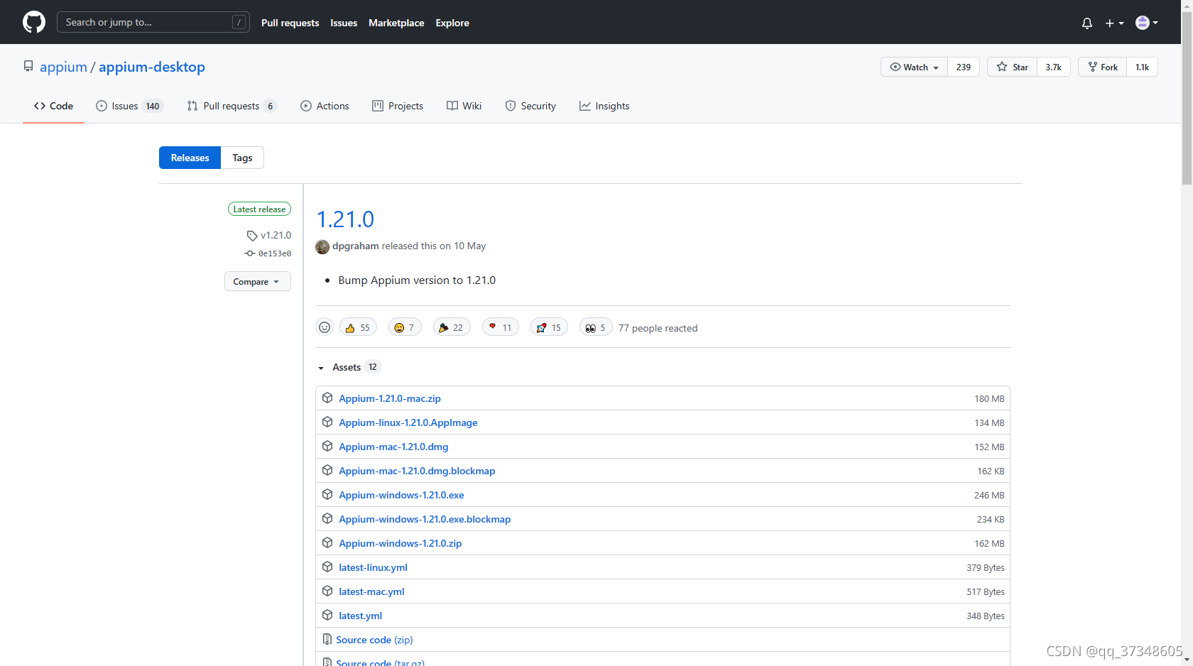Viewport: 1193px width, 666px height.
Task: Toggle the heart reaction (11)
Action: 501,327
